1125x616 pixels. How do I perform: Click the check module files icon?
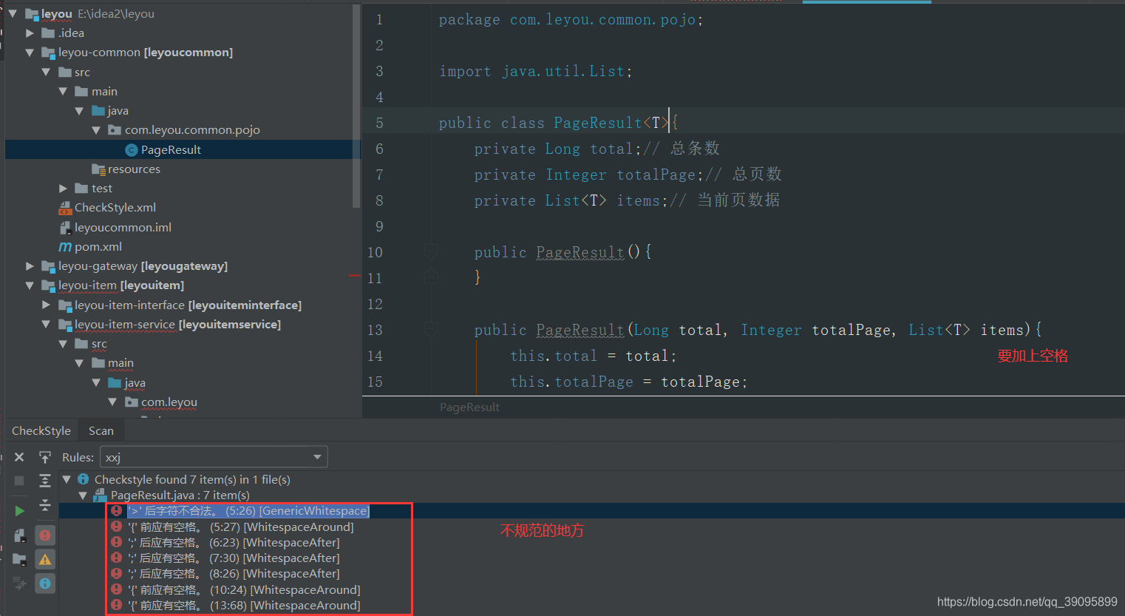19,535
